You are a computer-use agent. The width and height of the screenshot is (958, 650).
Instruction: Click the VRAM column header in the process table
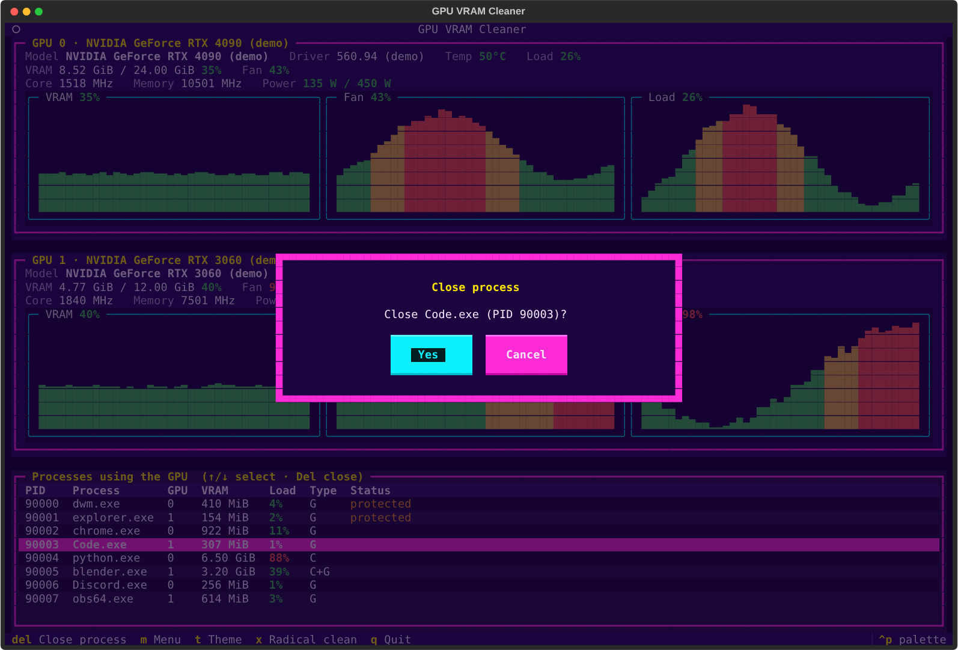215,491
